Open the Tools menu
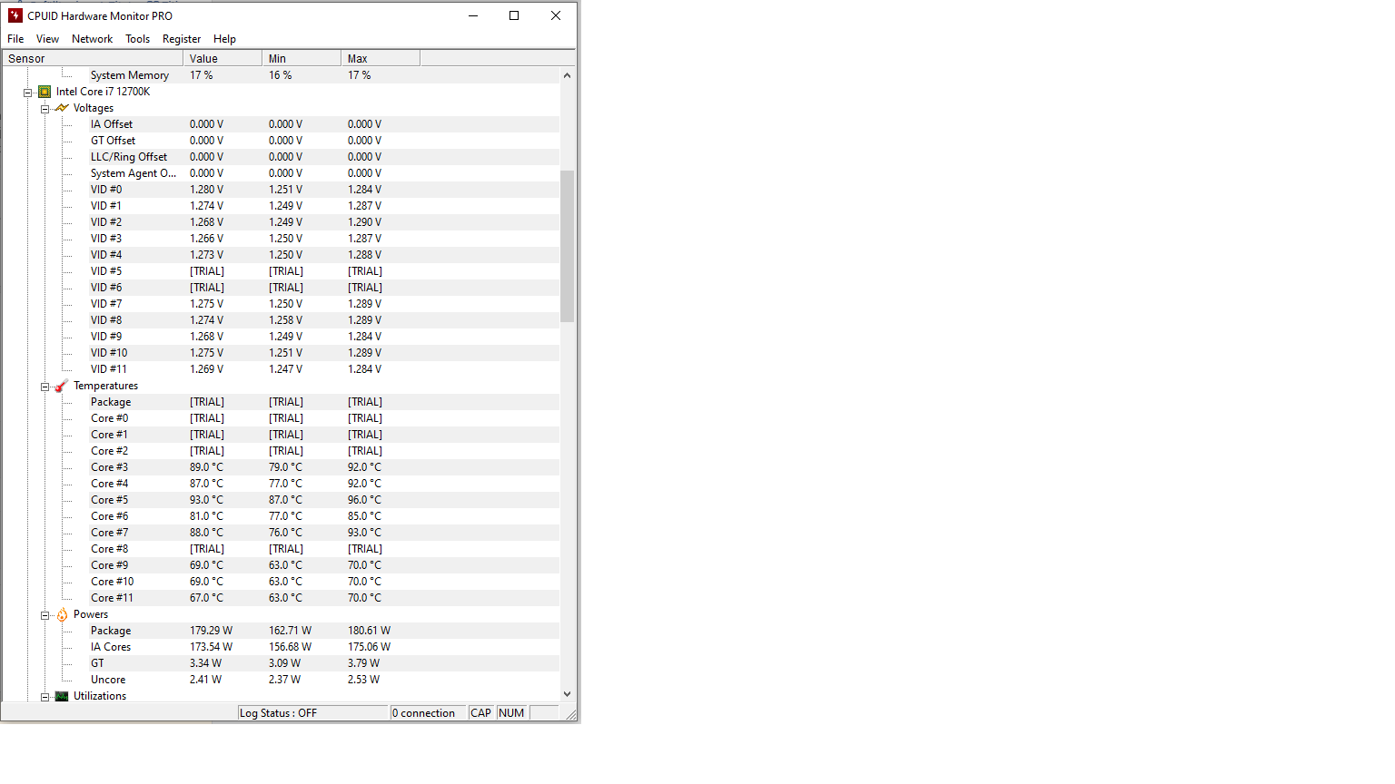The height and width of the screenshot is (784, 1395). pyautogui.click(x=137, y=39)
